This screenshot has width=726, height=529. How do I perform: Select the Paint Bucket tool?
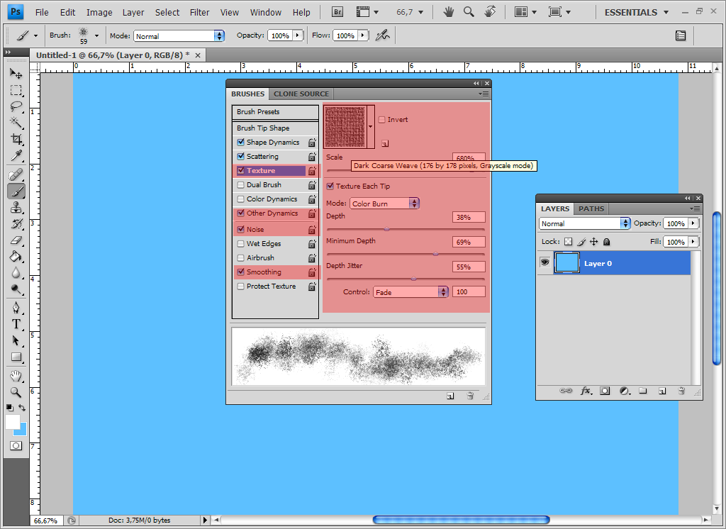click(x=16, y=257)
